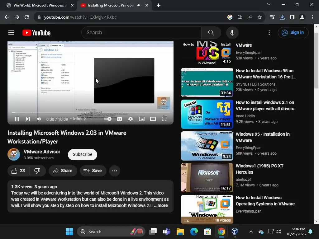Bookmark this page with star
The image size is (319, 239).
tap(260, 17)
